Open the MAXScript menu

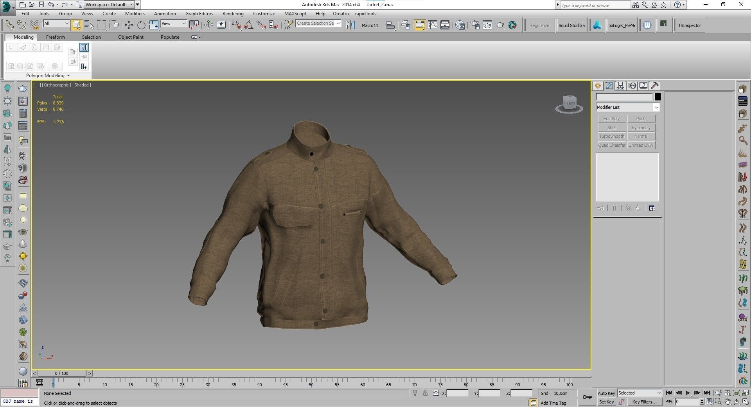[295, 14]
